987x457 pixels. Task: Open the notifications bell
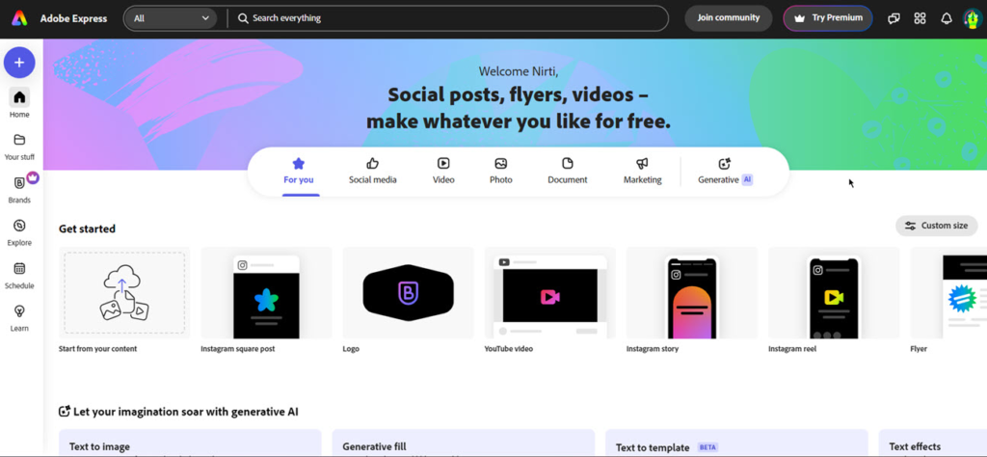[947, 18]
